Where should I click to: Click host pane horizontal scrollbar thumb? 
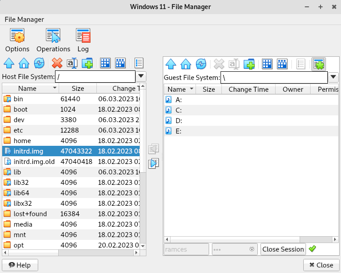pyautogui.click(x=33, y=253)
